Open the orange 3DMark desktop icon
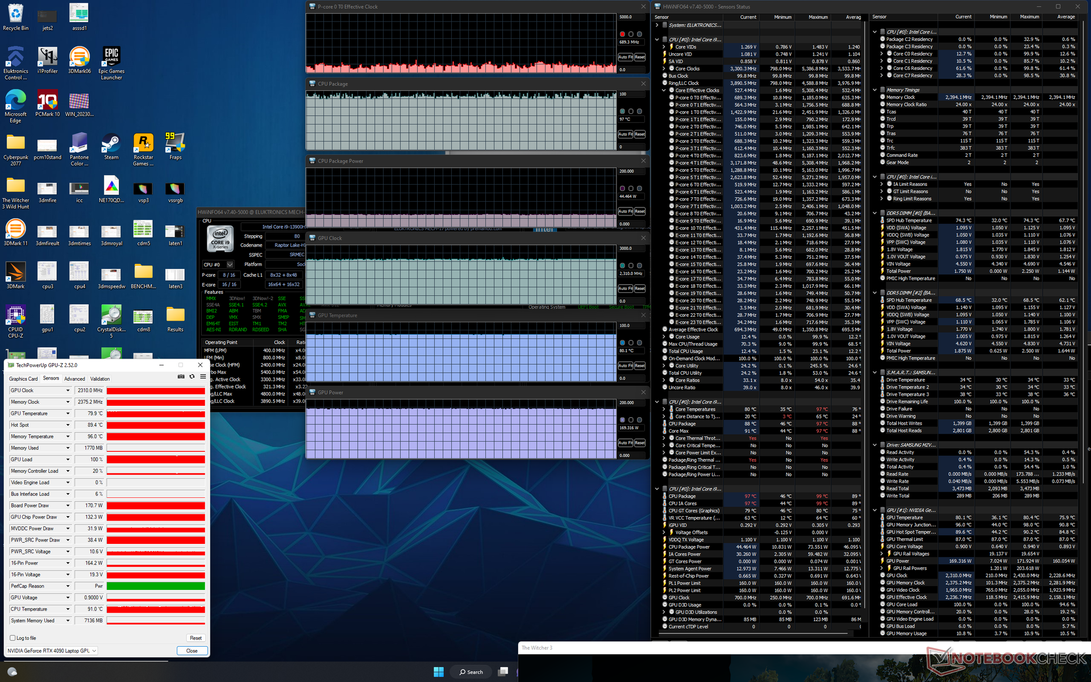1091x682 pixels. coord(16,276)
